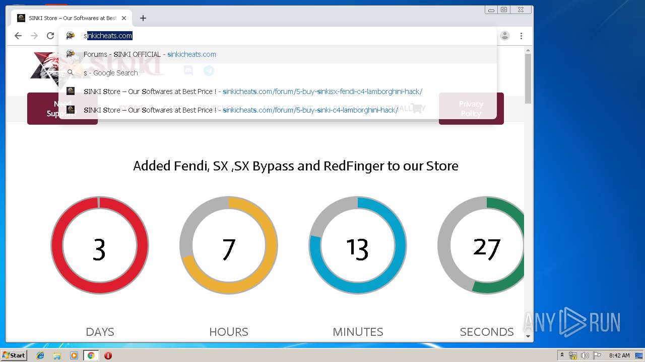Reload the page with the refresh icon

tap(50, 36)
